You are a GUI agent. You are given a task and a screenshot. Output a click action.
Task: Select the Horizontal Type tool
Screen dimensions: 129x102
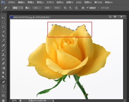click(x=3, y=87)
